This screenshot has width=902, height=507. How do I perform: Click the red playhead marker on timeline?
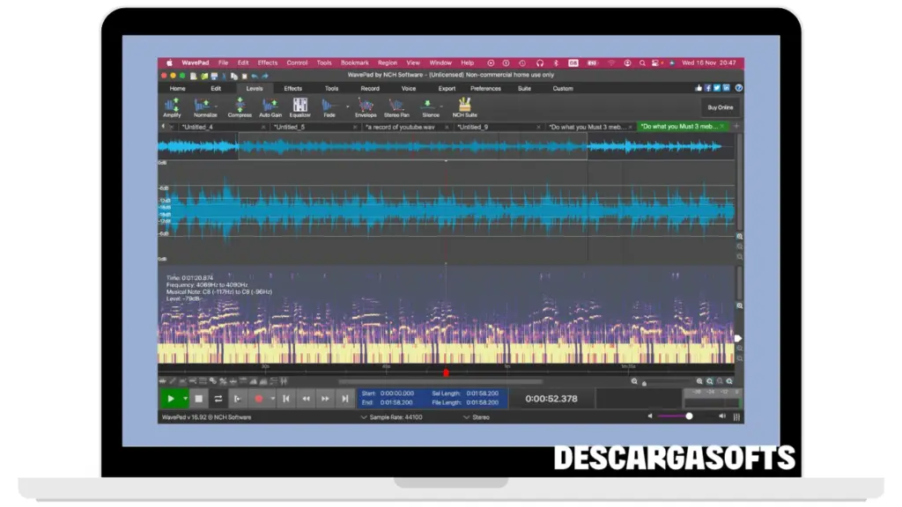(446, 372)
